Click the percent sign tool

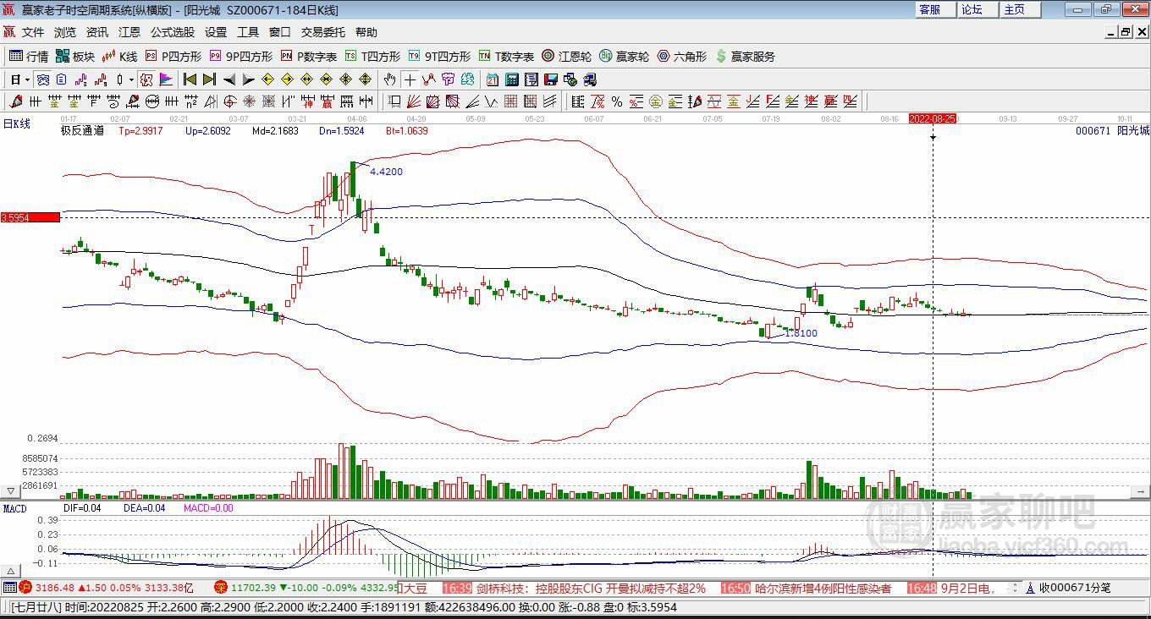pos(617,101)
